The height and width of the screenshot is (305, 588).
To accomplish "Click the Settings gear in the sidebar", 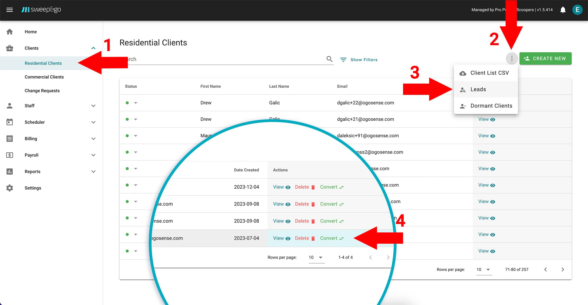I will click(10, 188).
